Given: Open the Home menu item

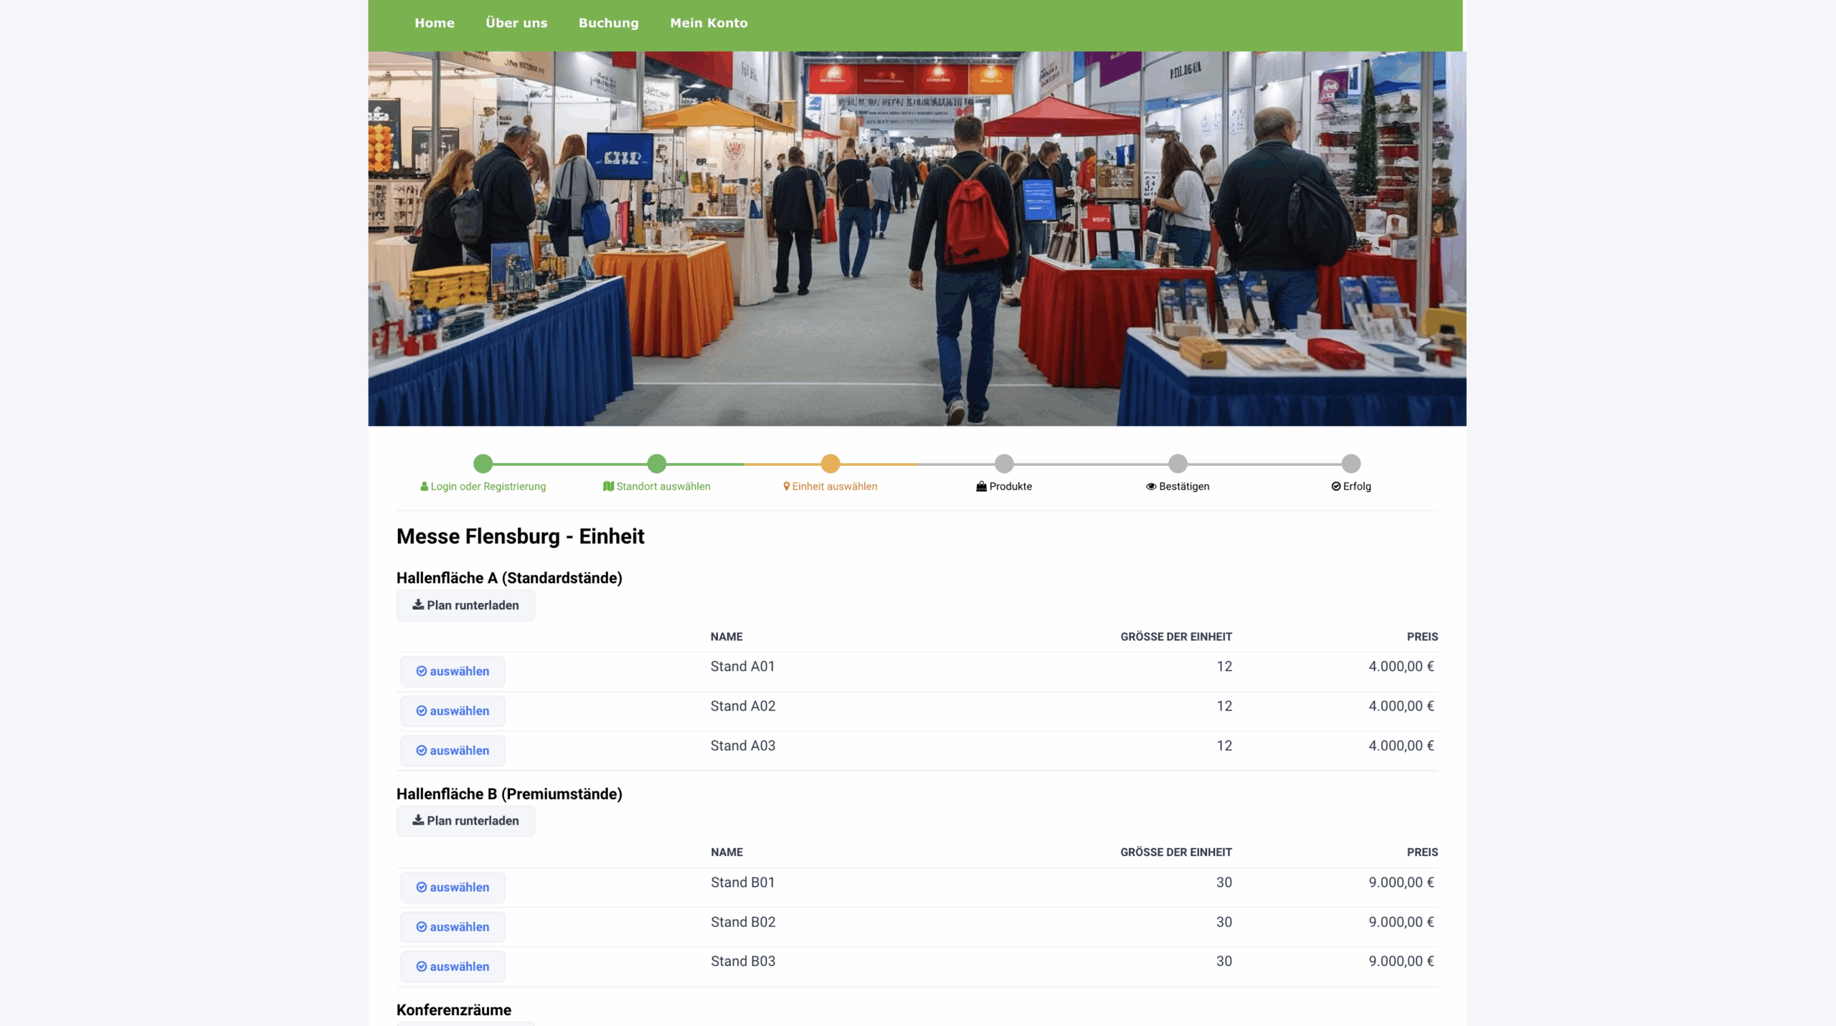Looking at the screenshot, I should [x=434, y=23].
